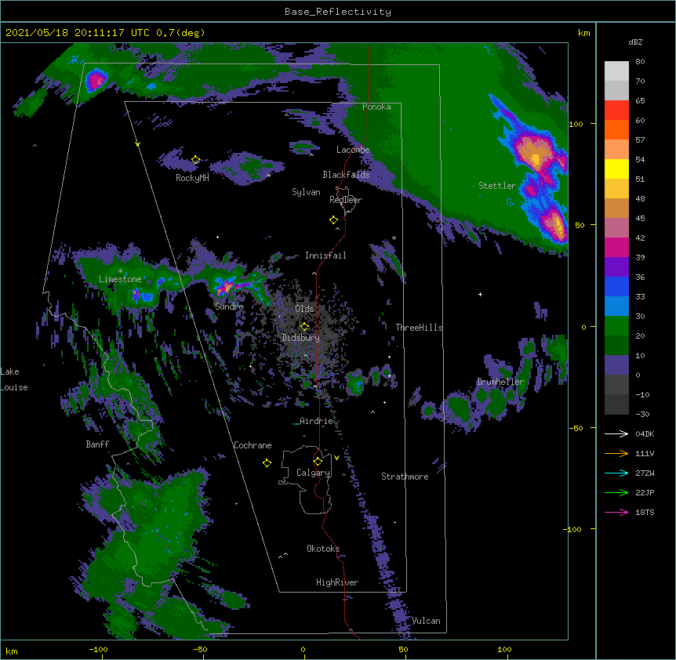
Task: Click the Banff label
Action: coord(97,444)
